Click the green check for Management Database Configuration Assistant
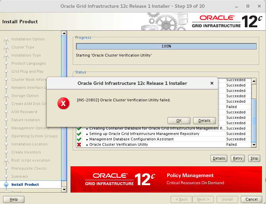Viewport: 266px width, 204px height. pos(79,139)
